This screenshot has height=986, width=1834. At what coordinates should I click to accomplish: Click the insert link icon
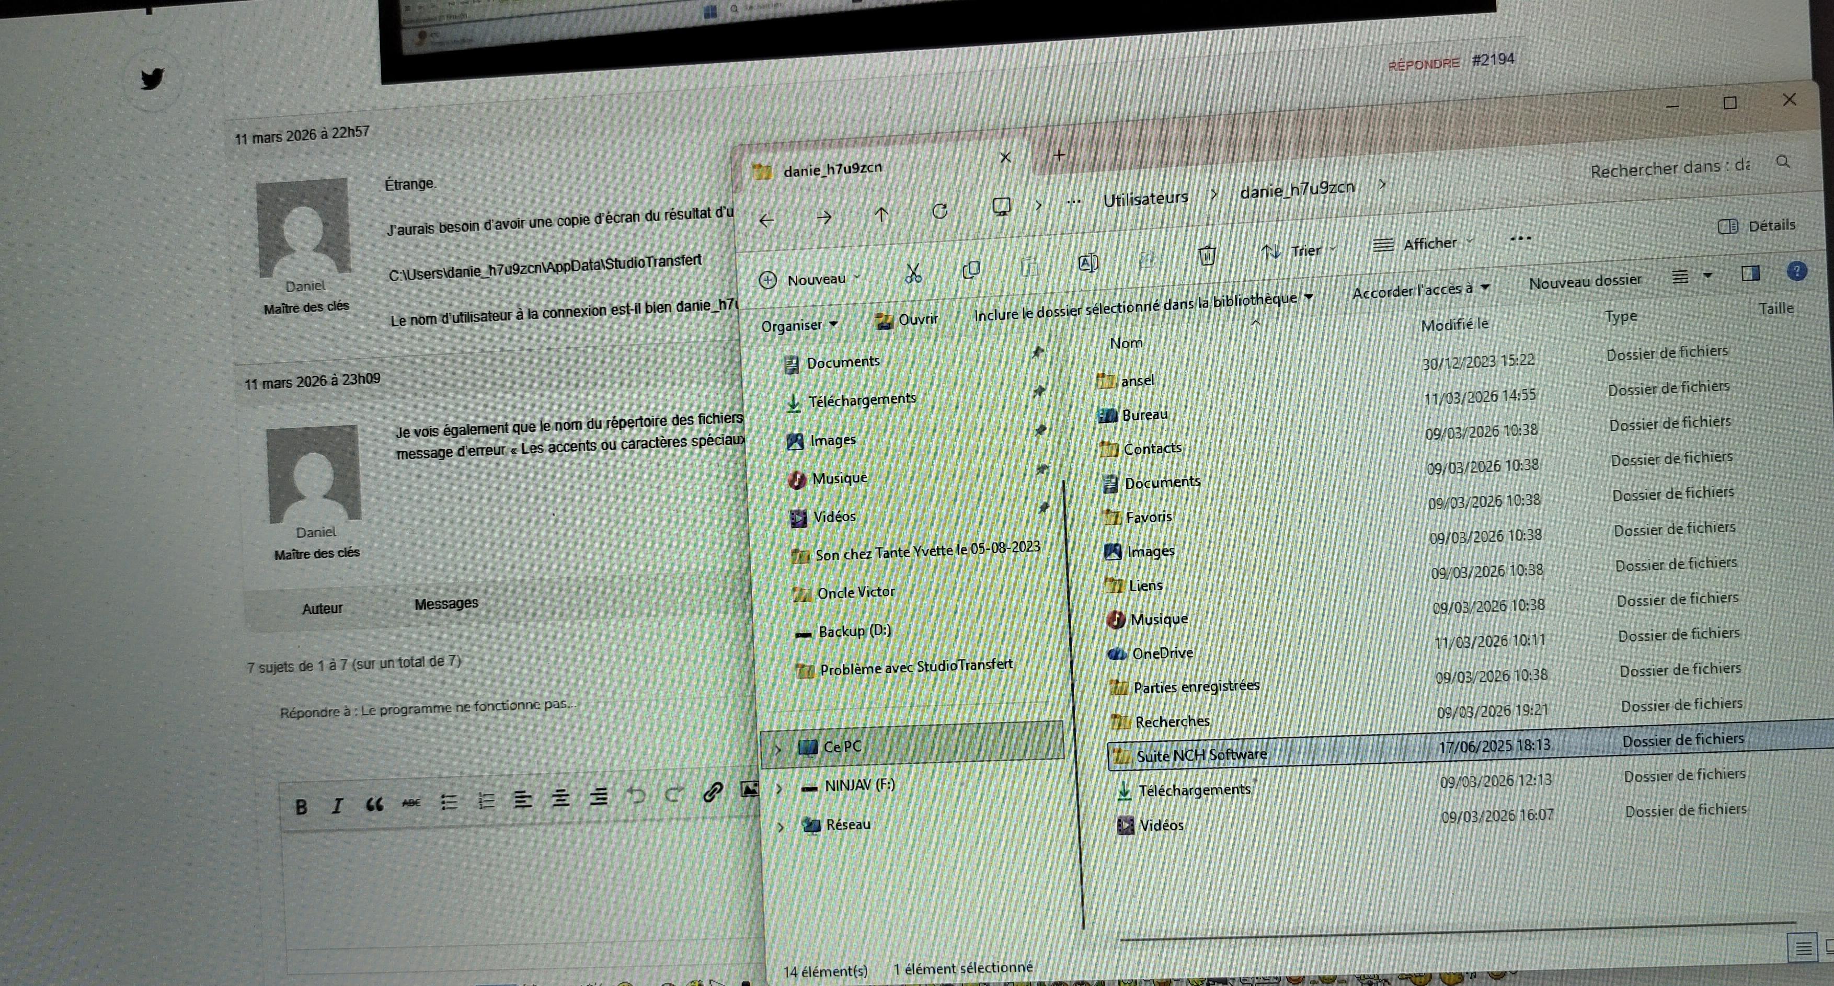pos(712,793)
